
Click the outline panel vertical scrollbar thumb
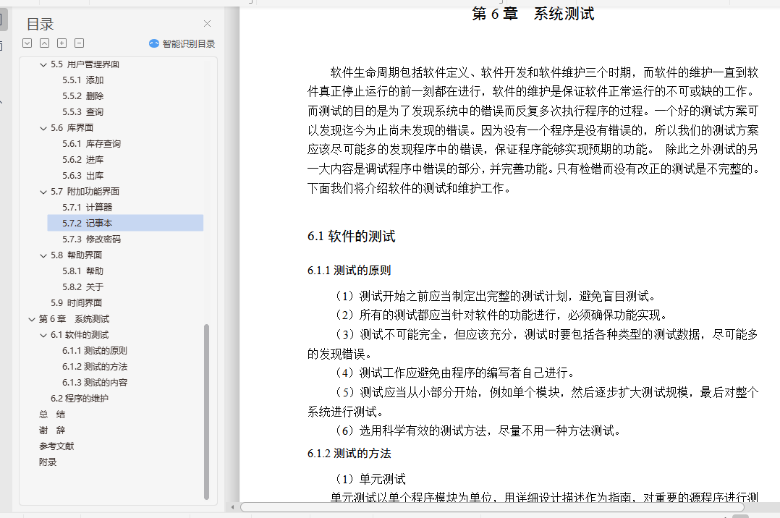pos(206,412)
